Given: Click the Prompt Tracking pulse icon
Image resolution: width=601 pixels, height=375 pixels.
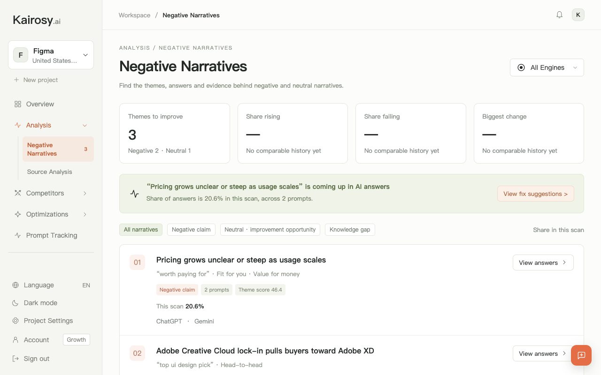Looking at the screenshot, I should pos(18,235).
